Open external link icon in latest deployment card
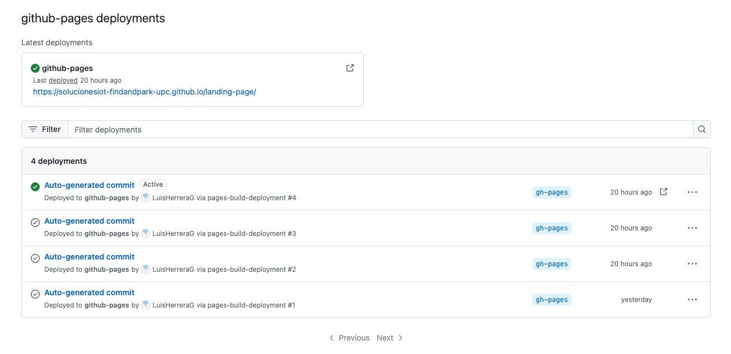The width and height of the screenshot is (731, 354). point(350,68)
